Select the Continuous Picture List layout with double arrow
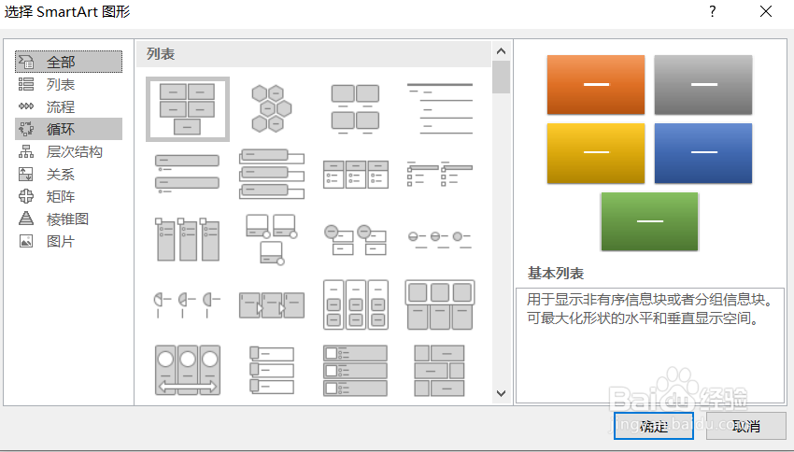794x452 pixels. click(x=188, y=370)
